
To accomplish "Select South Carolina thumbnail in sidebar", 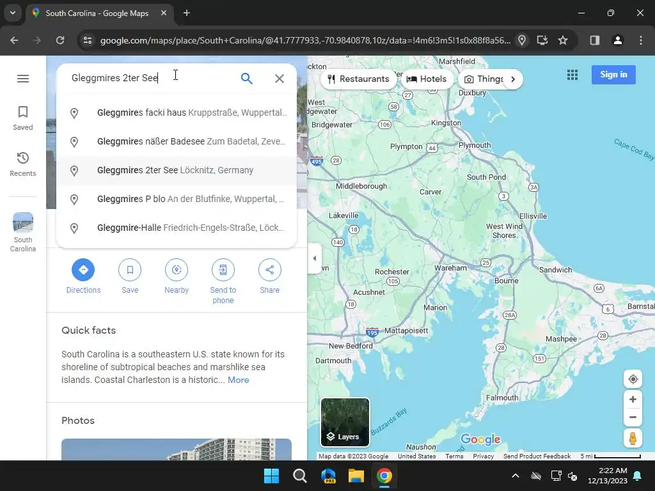I will coord(22,232).
